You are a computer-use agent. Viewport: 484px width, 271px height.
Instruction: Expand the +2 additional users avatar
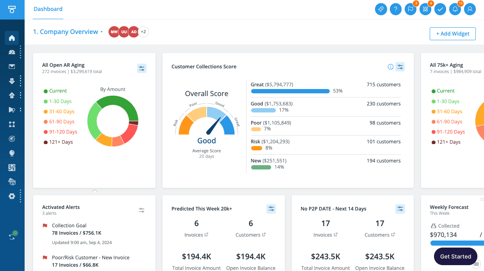tap(143, 32)
